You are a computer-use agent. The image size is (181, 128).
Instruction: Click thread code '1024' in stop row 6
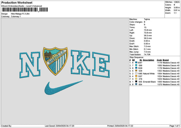coord(160,76)
